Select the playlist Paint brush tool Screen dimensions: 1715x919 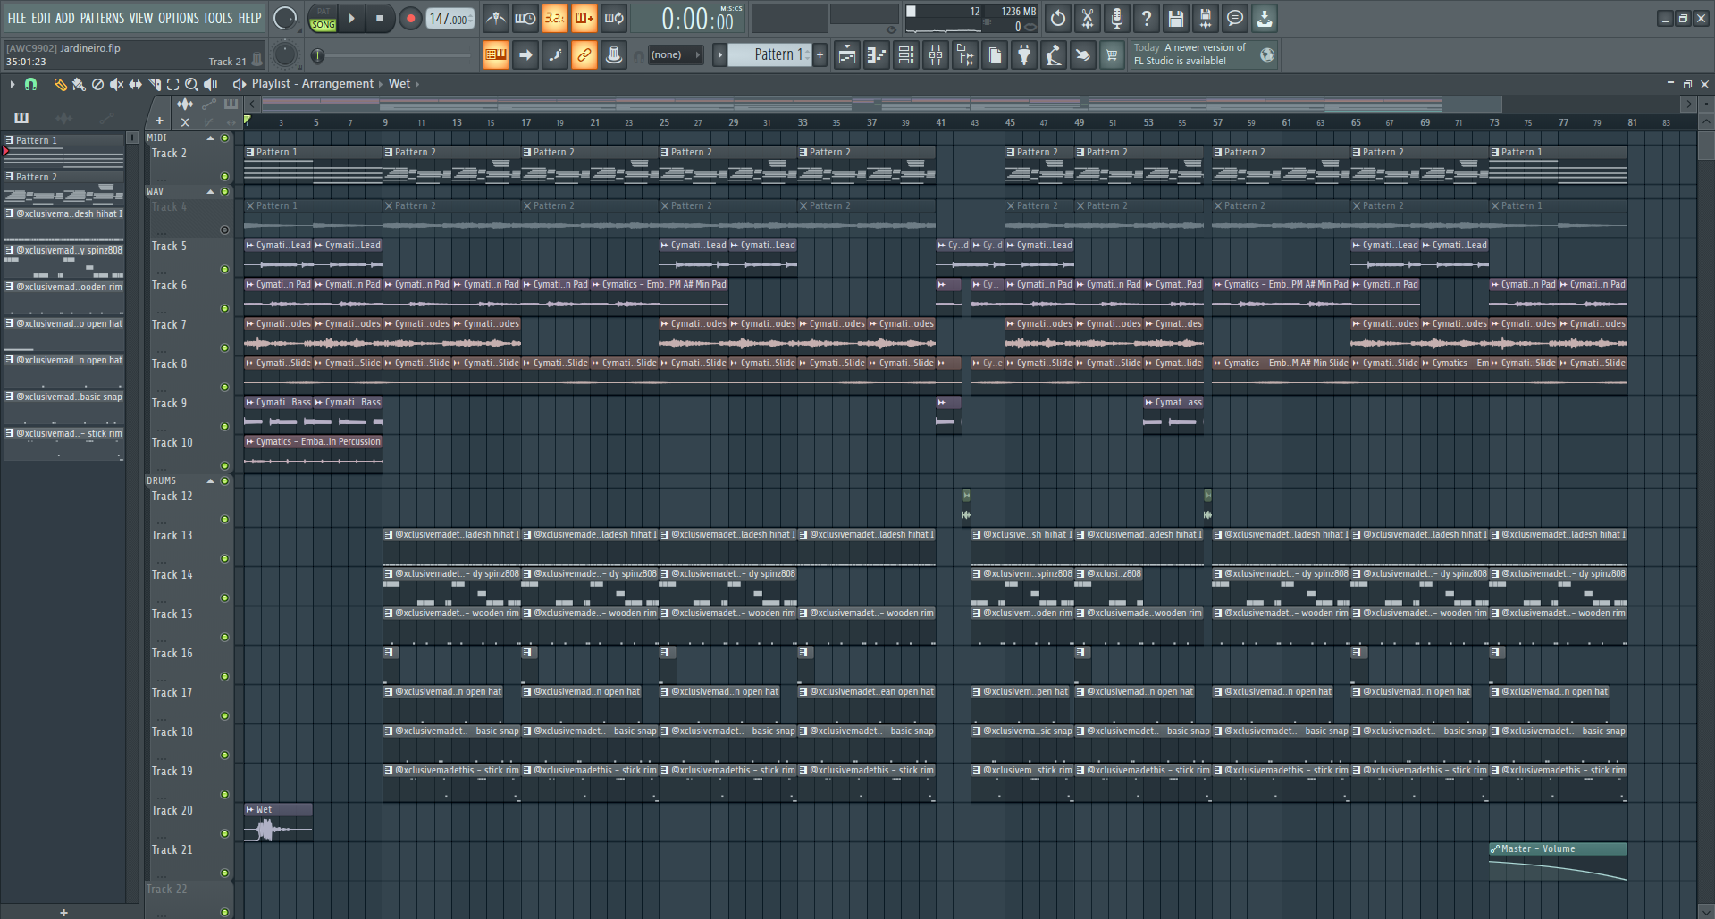coord(79,84)
